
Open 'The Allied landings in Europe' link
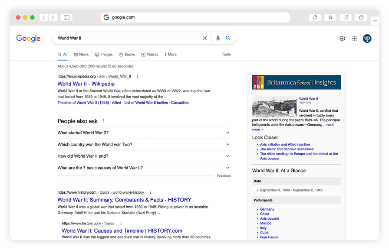coord(299,156)
